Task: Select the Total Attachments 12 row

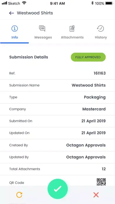Action: (58, 169)
